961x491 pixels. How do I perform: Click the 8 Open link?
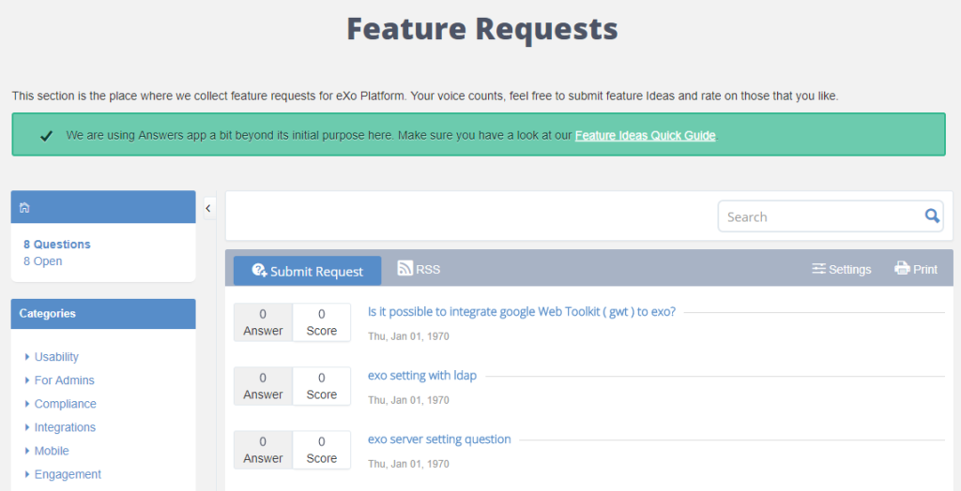pyautogui.click(x=43, y=261)
